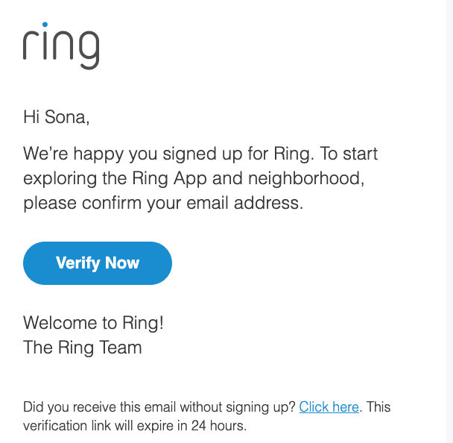Open the Click here link

tap(329, 407)
